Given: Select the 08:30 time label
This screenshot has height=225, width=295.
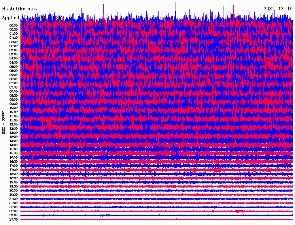Looking at the screenshot, I should [x=14, y=96].
